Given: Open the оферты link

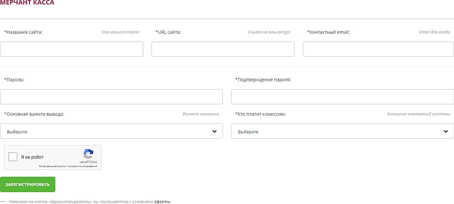Looking at the screenshot, I should click(162, 201).
